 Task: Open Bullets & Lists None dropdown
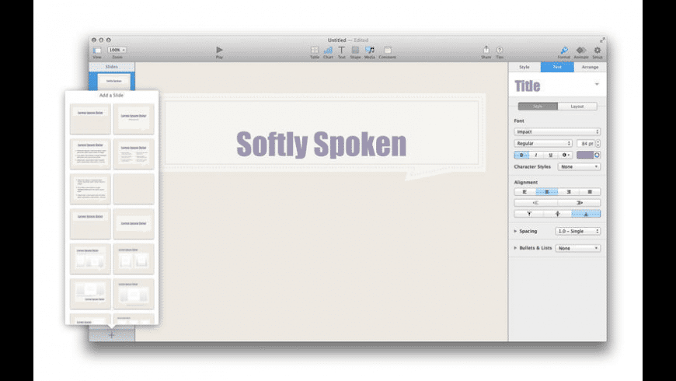point(577,248)
